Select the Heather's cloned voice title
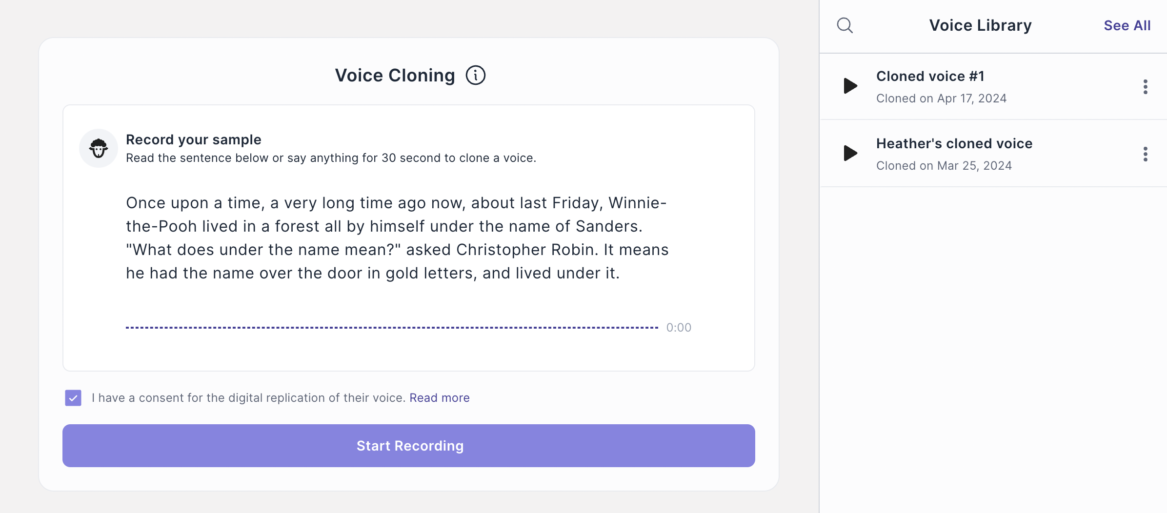1167x513 pixels. [x=954, y=143]
